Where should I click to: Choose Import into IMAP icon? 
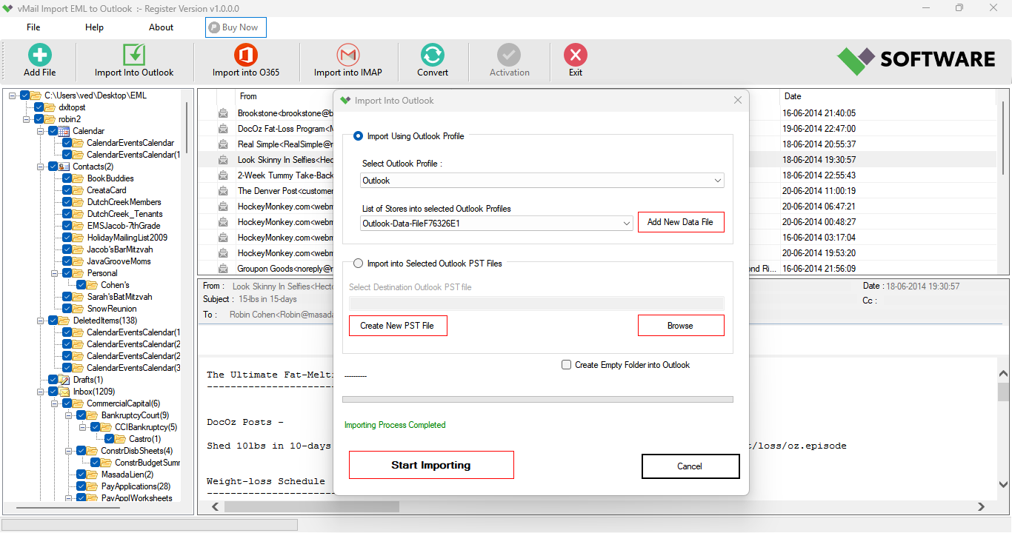click(x=347, y=56)
